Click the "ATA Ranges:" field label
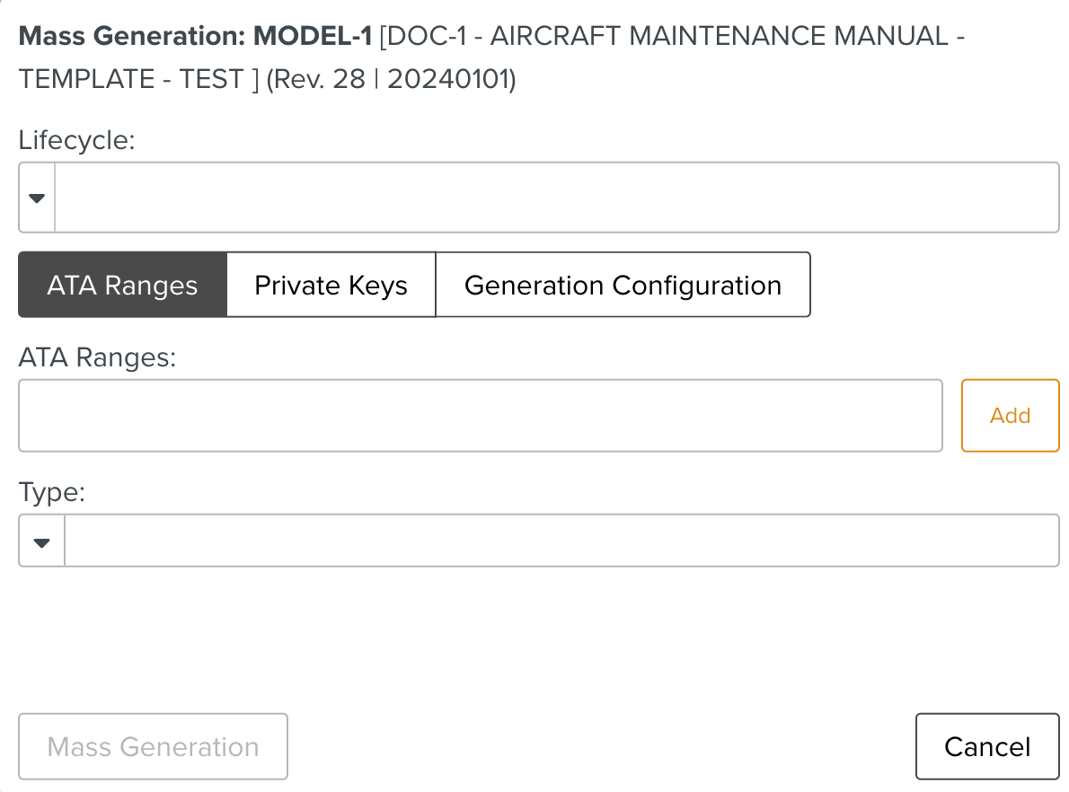 pyautogui.click(x=97, y=357)
